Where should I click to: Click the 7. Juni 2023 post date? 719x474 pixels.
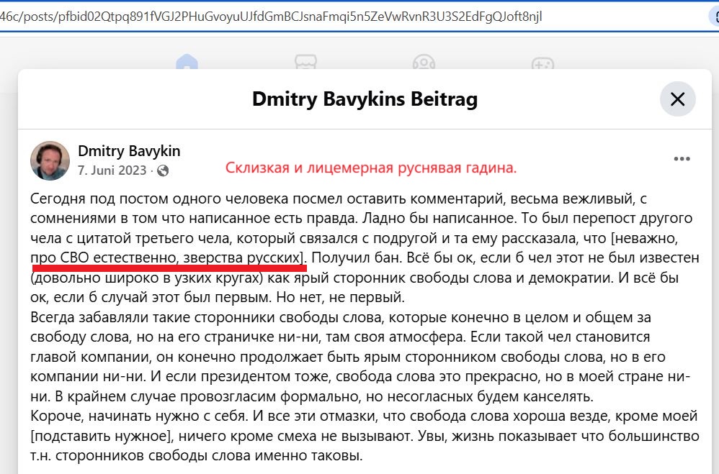pyautogui.click(x=112, y=170)
